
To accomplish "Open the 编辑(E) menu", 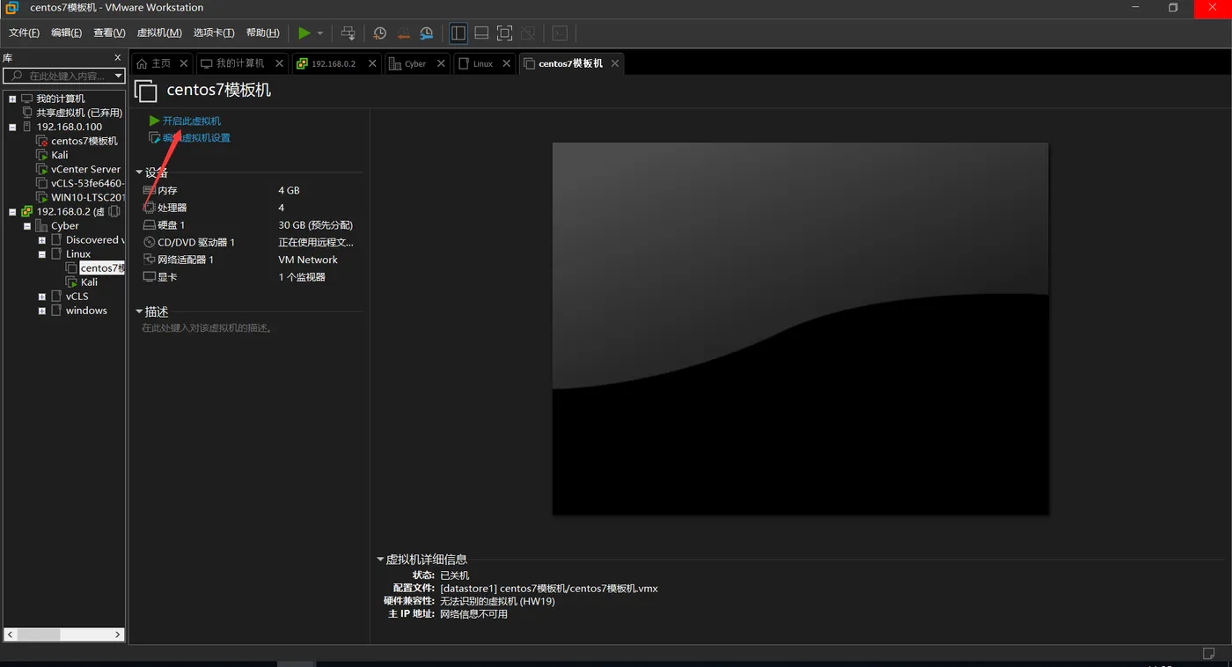I will [66, 33].
